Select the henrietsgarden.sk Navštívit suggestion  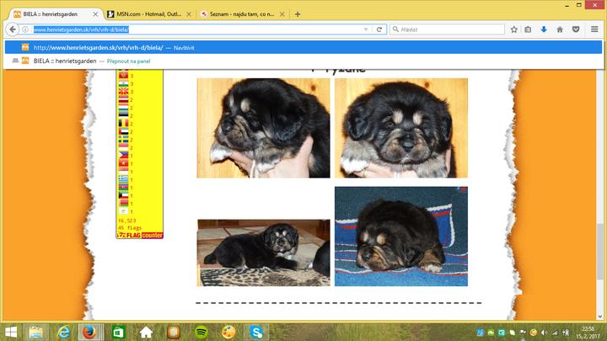point(110,47)
